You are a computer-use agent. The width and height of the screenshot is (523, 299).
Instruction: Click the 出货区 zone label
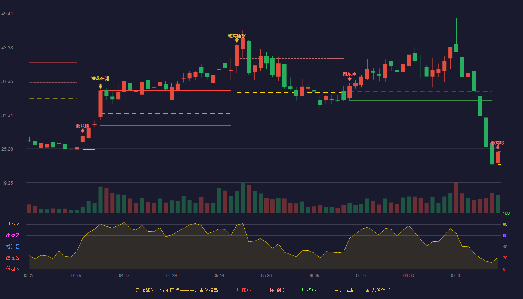pos(13,235)
